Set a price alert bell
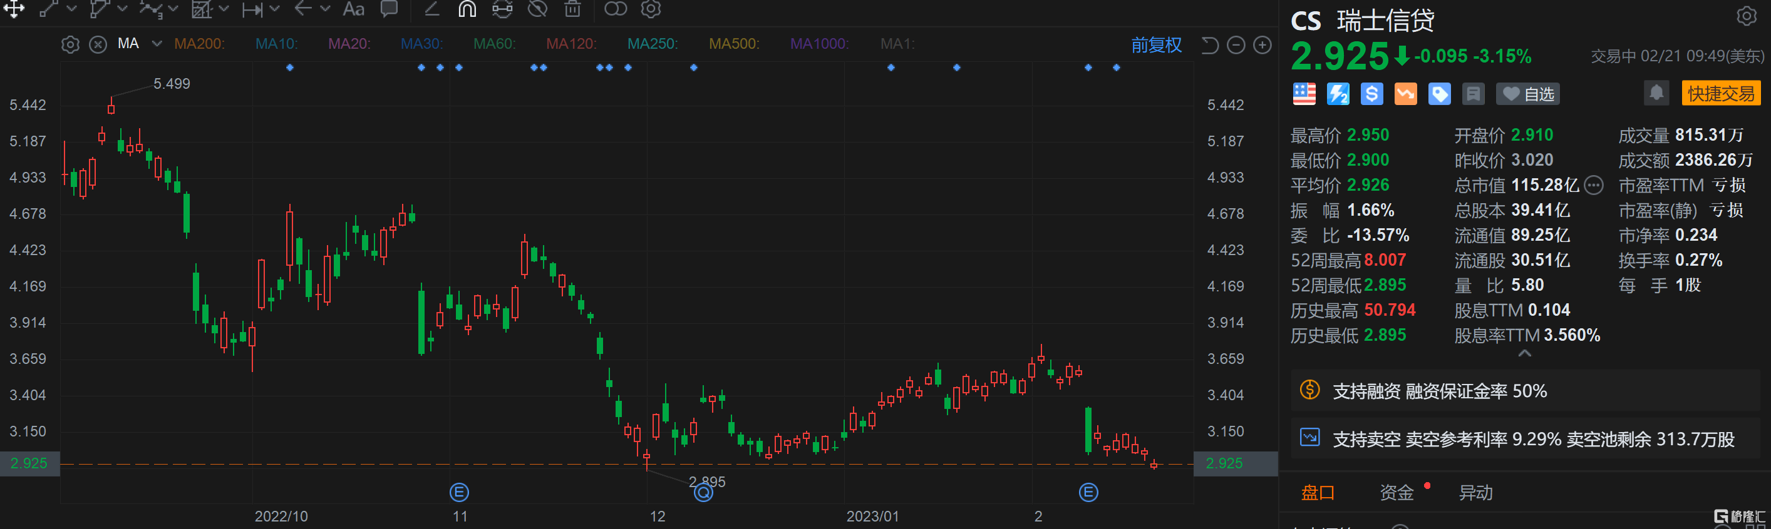Image resolution: width=1771 pixels, height=529 pixels. [x=1656, y=93]
